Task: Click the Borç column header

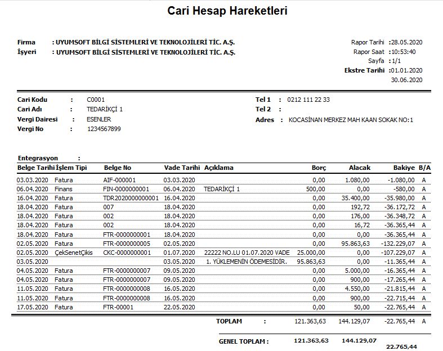Action: (319, 168)
